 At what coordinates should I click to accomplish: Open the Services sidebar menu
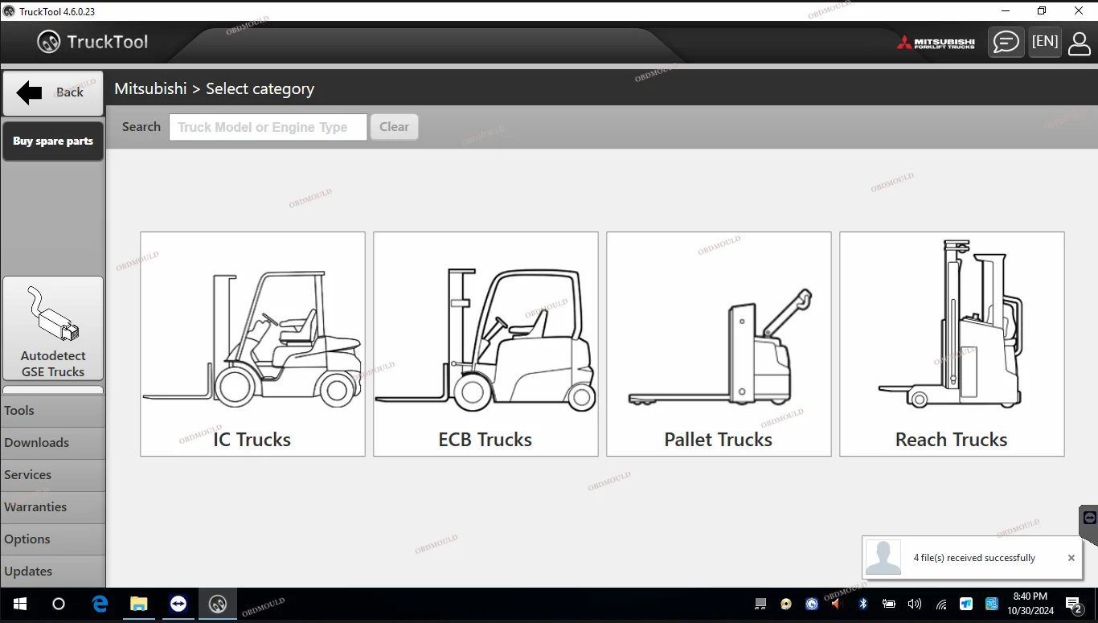[x=53, y=475]
